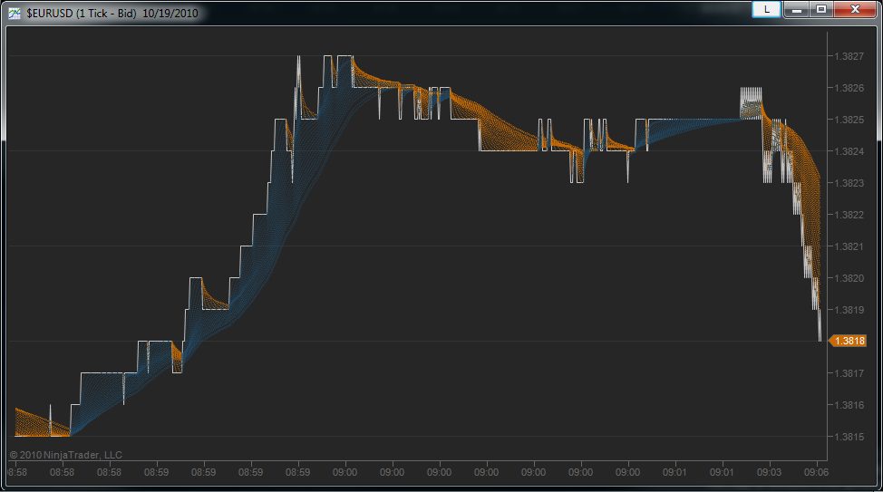The height and width of the screenshot is (492, 883).
Task: Click the 1.3816 price axis label
Action: [x=849, y=405]
